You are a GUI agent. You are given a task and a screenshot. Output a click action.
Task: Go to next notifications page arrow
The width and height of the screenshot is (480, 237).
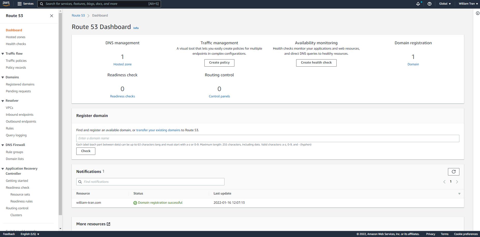tap(457, 182)
